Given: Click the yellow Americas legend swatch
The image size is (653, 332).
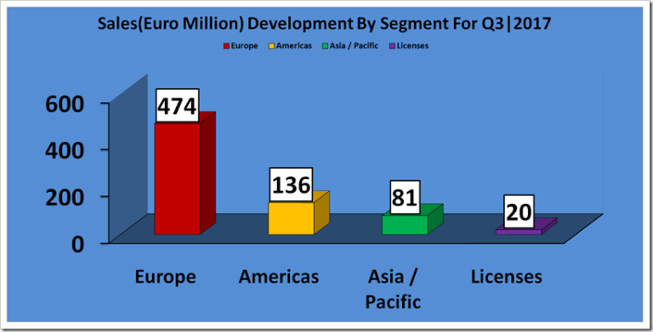Looking at the screenshot, I should (x=271, y=46).
